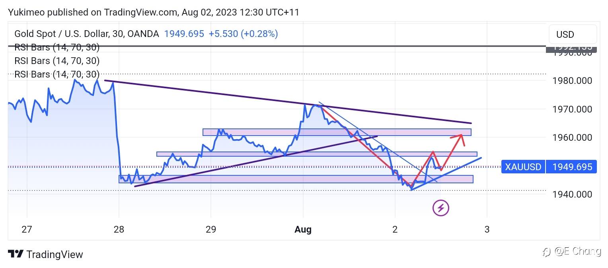Screen dimensions: 608x268
Task: Click the 1949.695 current price tag
Action: coord(572,167)
